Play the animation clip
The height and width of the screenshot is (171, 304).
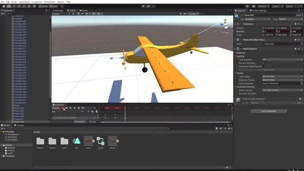[75, 108]
